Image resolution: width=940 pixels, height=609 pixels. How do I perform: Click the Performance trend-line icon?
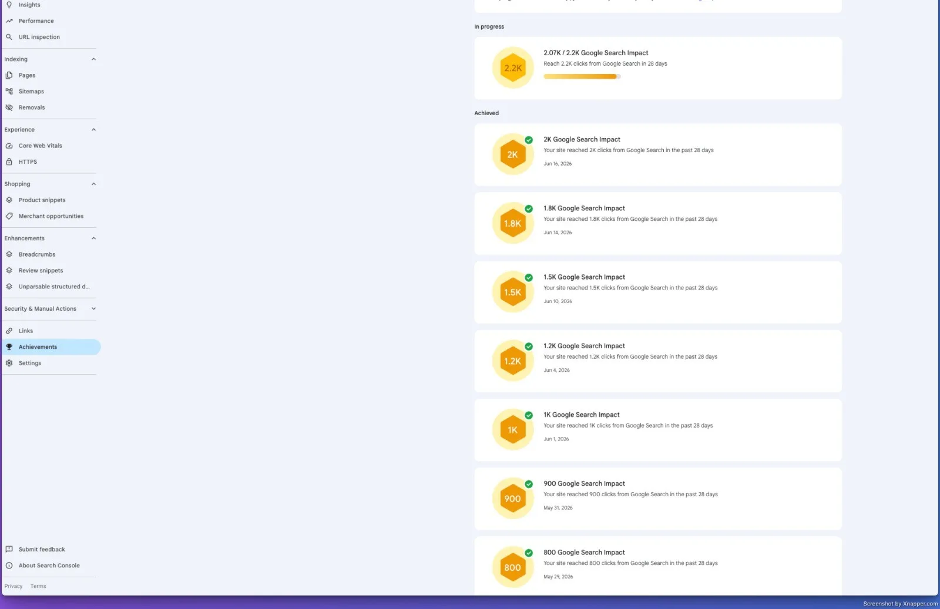[9, 21]
